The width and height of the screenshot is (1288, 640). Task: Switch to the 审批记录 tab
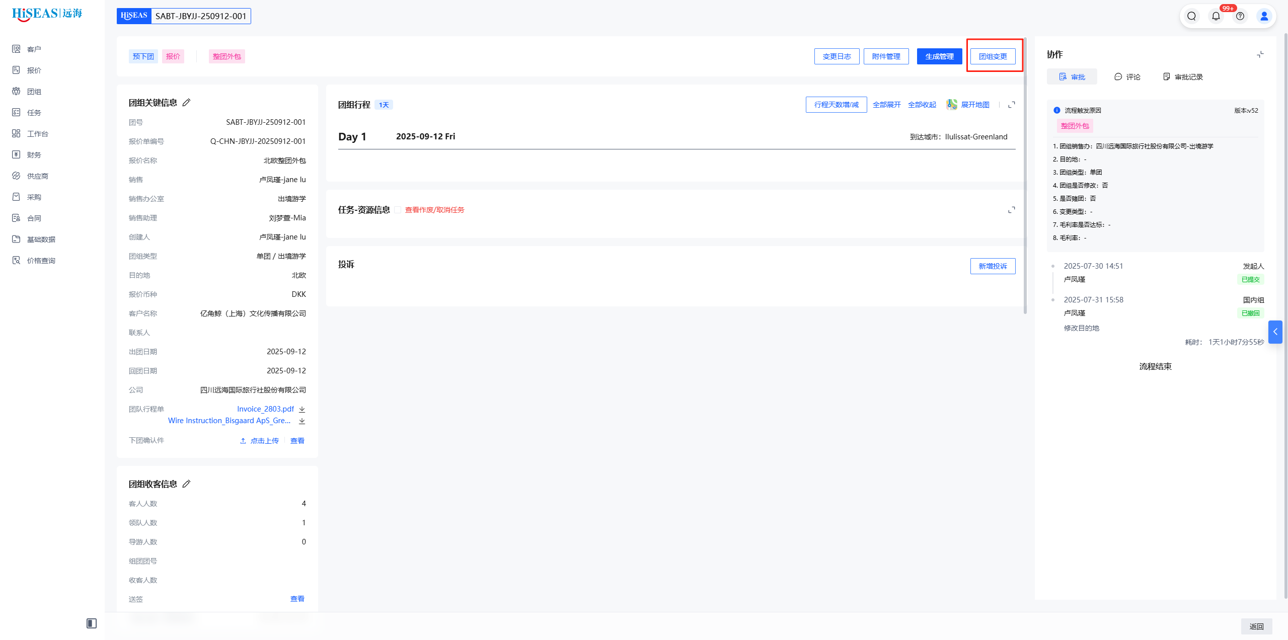click(1183, 77)
